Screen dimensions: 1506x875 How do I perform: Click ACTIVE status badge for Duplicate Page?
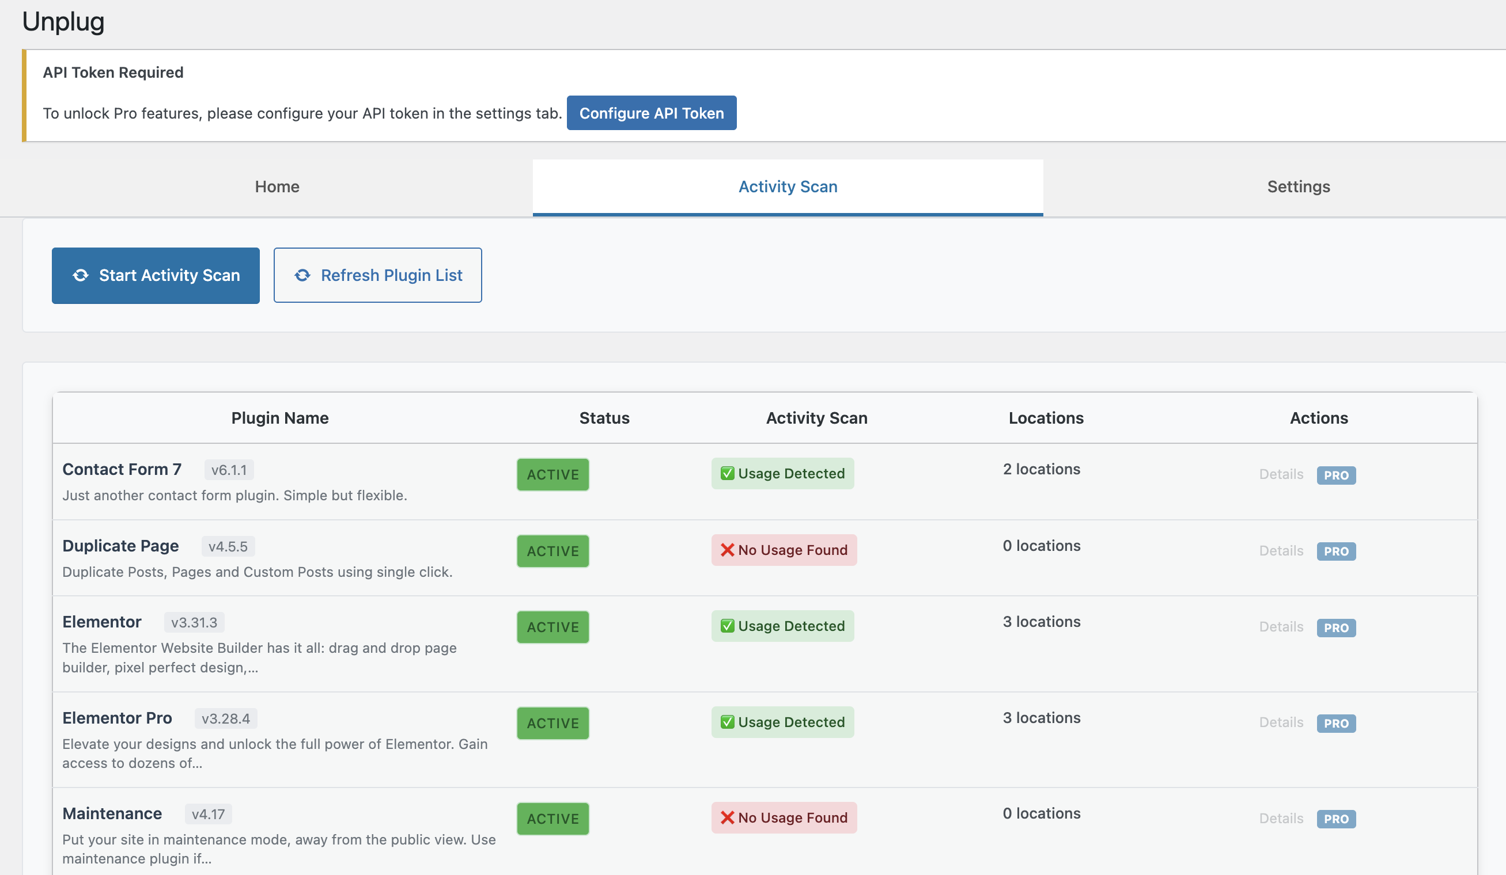[553, 551]
